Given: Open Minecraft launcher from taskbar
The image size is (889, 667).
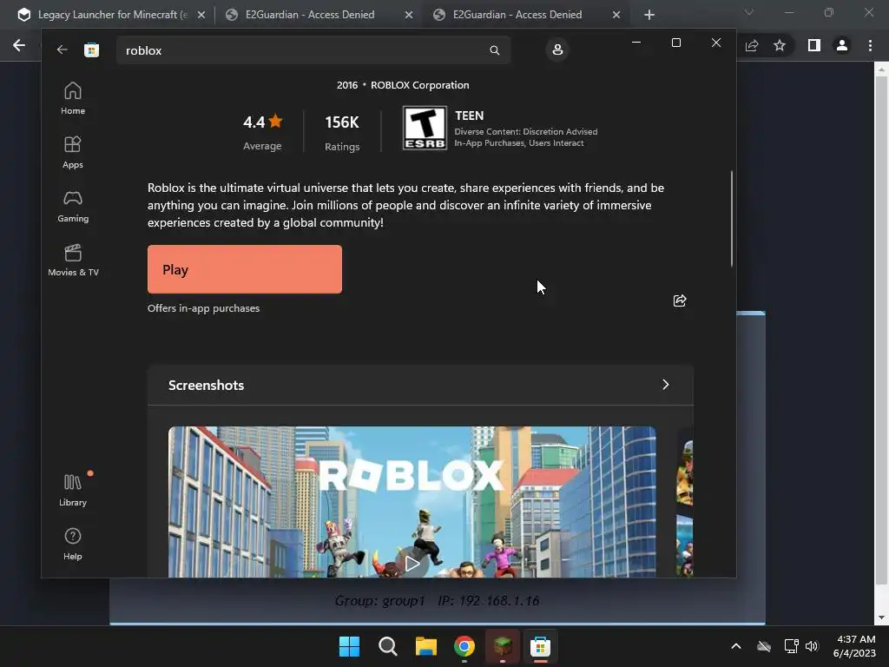Looking at the screenshot, I should pyautogui.click(x=503, y=646).
